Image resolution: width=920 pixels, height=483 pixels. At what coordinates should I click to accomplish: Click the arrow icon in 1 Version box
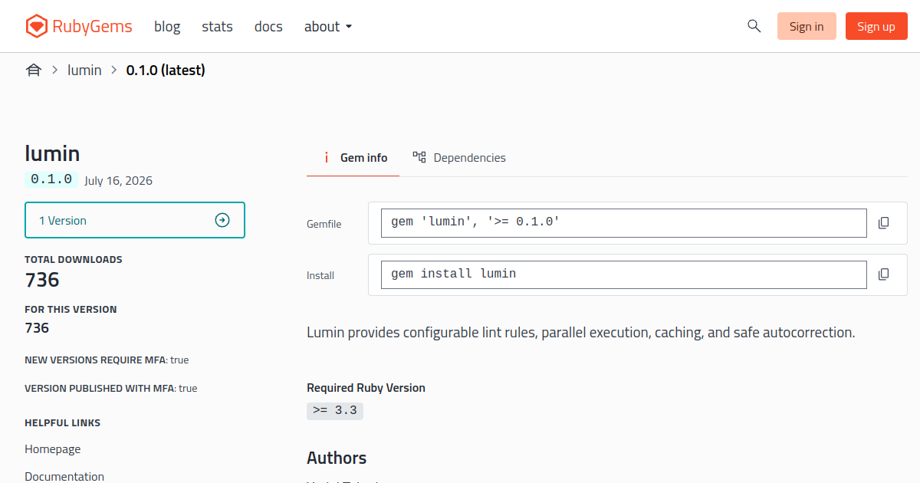point(222,220)
